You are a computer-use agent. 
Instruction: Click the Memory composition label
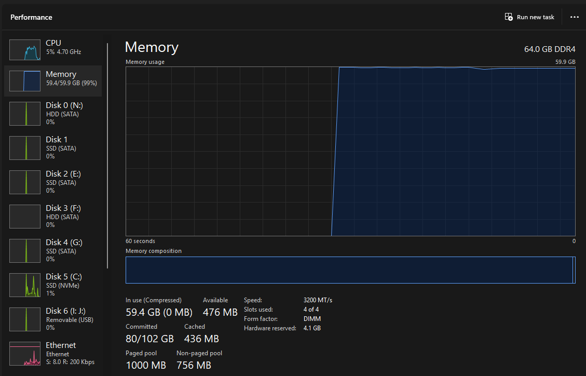tap(154, 251)
